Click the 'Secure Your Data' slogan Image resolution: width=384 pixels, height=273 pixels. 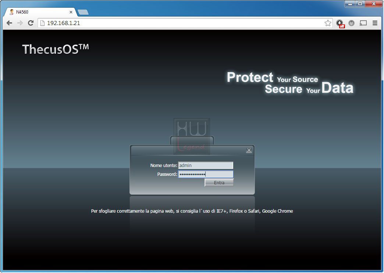point(309,88)
